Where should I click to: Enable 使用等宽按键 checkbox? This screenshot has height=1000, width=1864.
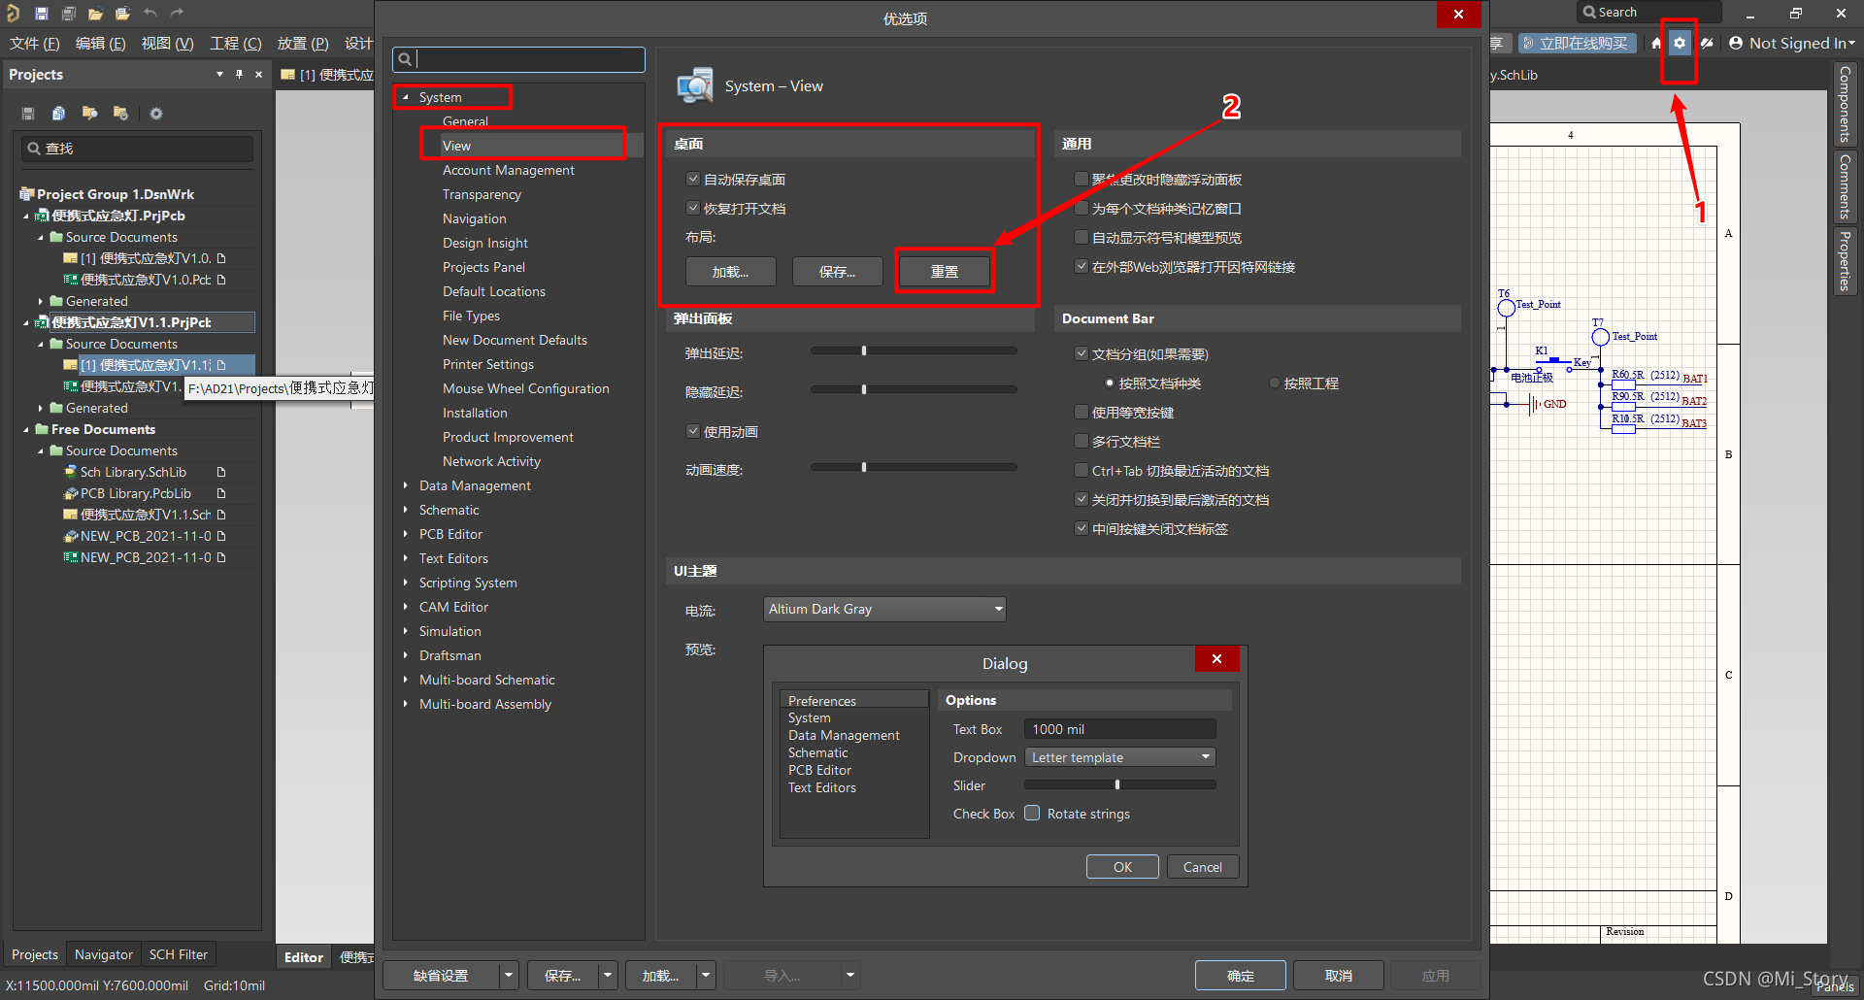[1082, 412]
